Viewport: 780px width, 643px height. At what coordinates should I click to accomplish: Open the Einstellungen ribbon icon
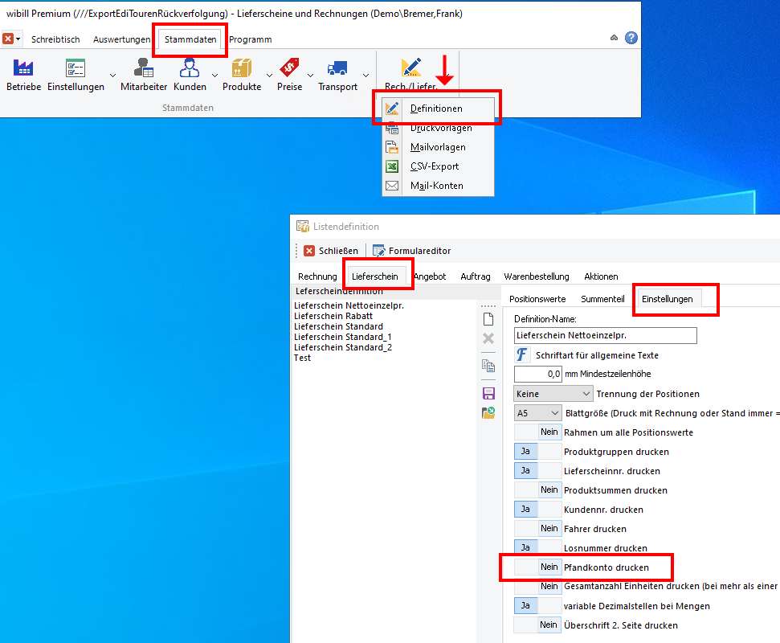pos(76,68)
